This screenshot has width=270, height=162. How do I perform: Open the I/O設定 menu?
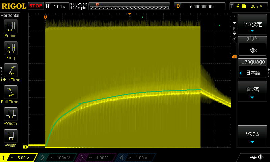tap(252, 25)
